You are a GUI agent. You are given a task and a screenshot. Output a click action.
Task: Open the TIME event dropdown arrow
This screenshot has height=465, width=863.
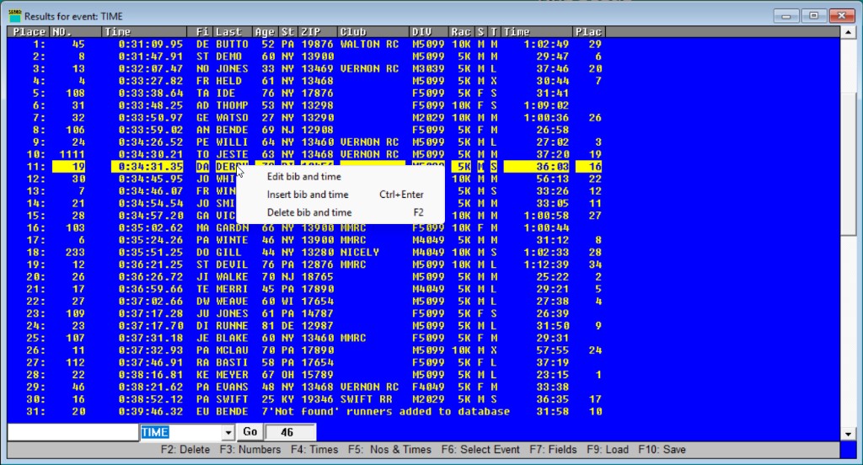pos(228,432)
